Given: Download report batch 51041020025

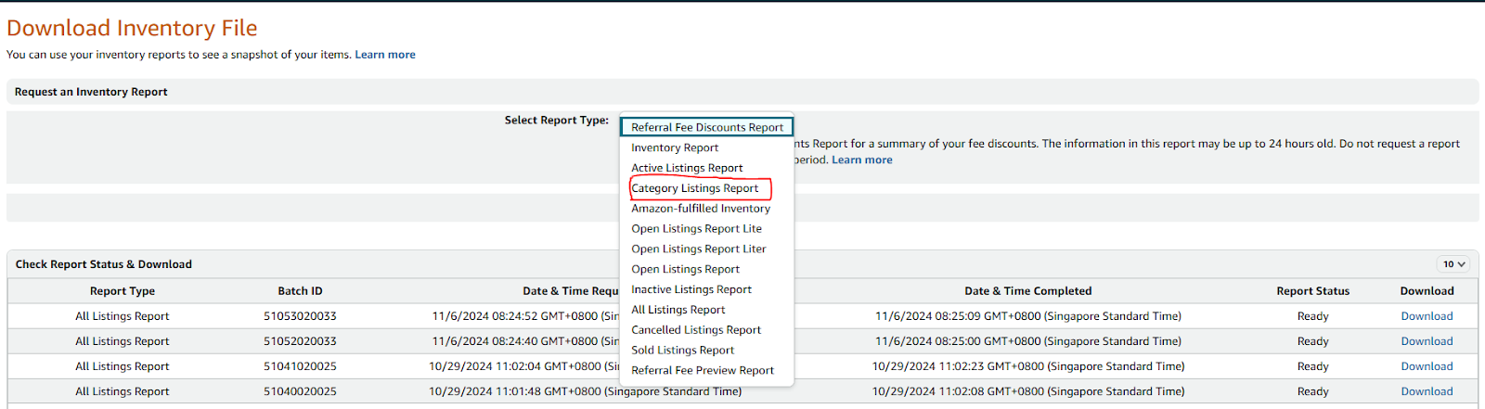Looking at the screenshot, I should 1427,366.
